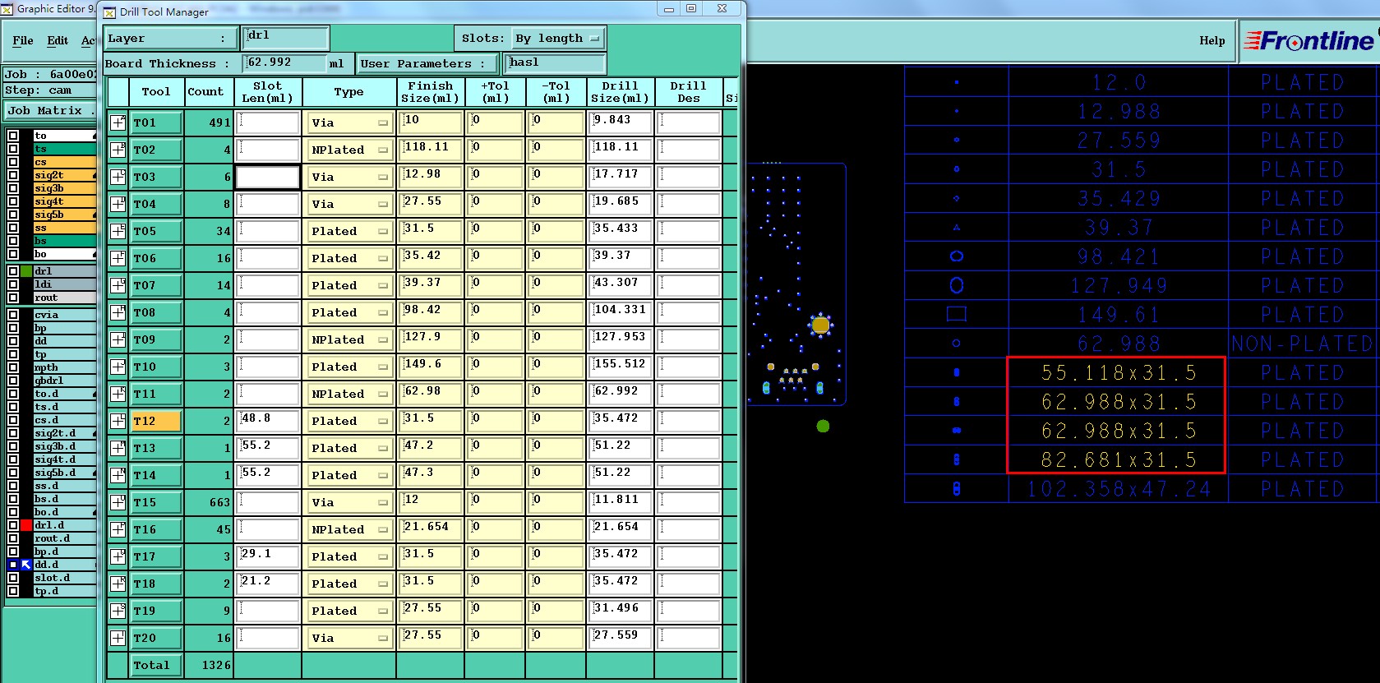Click the blue arrow icon on the dd.d layer

coord(26,565)
